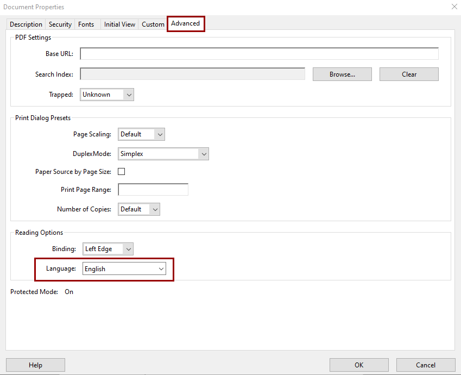Open the Language dropdown set to English

(x=124, y=268)
